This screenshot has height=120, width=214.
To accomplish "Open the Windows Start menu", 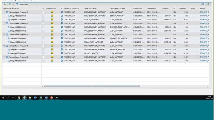I will pos(3,98).
